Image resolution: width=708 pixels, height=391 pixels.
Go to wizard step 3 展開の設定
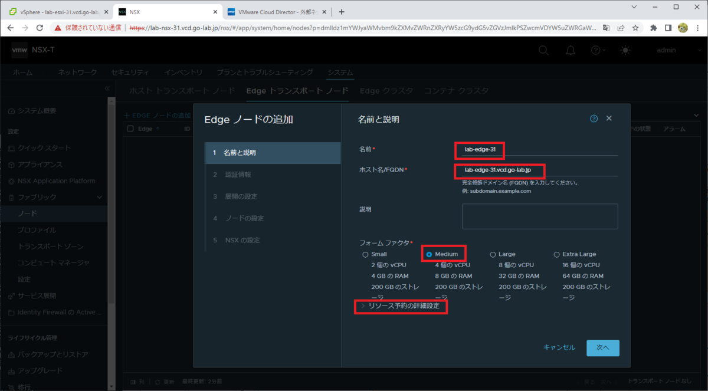[273, 196]
